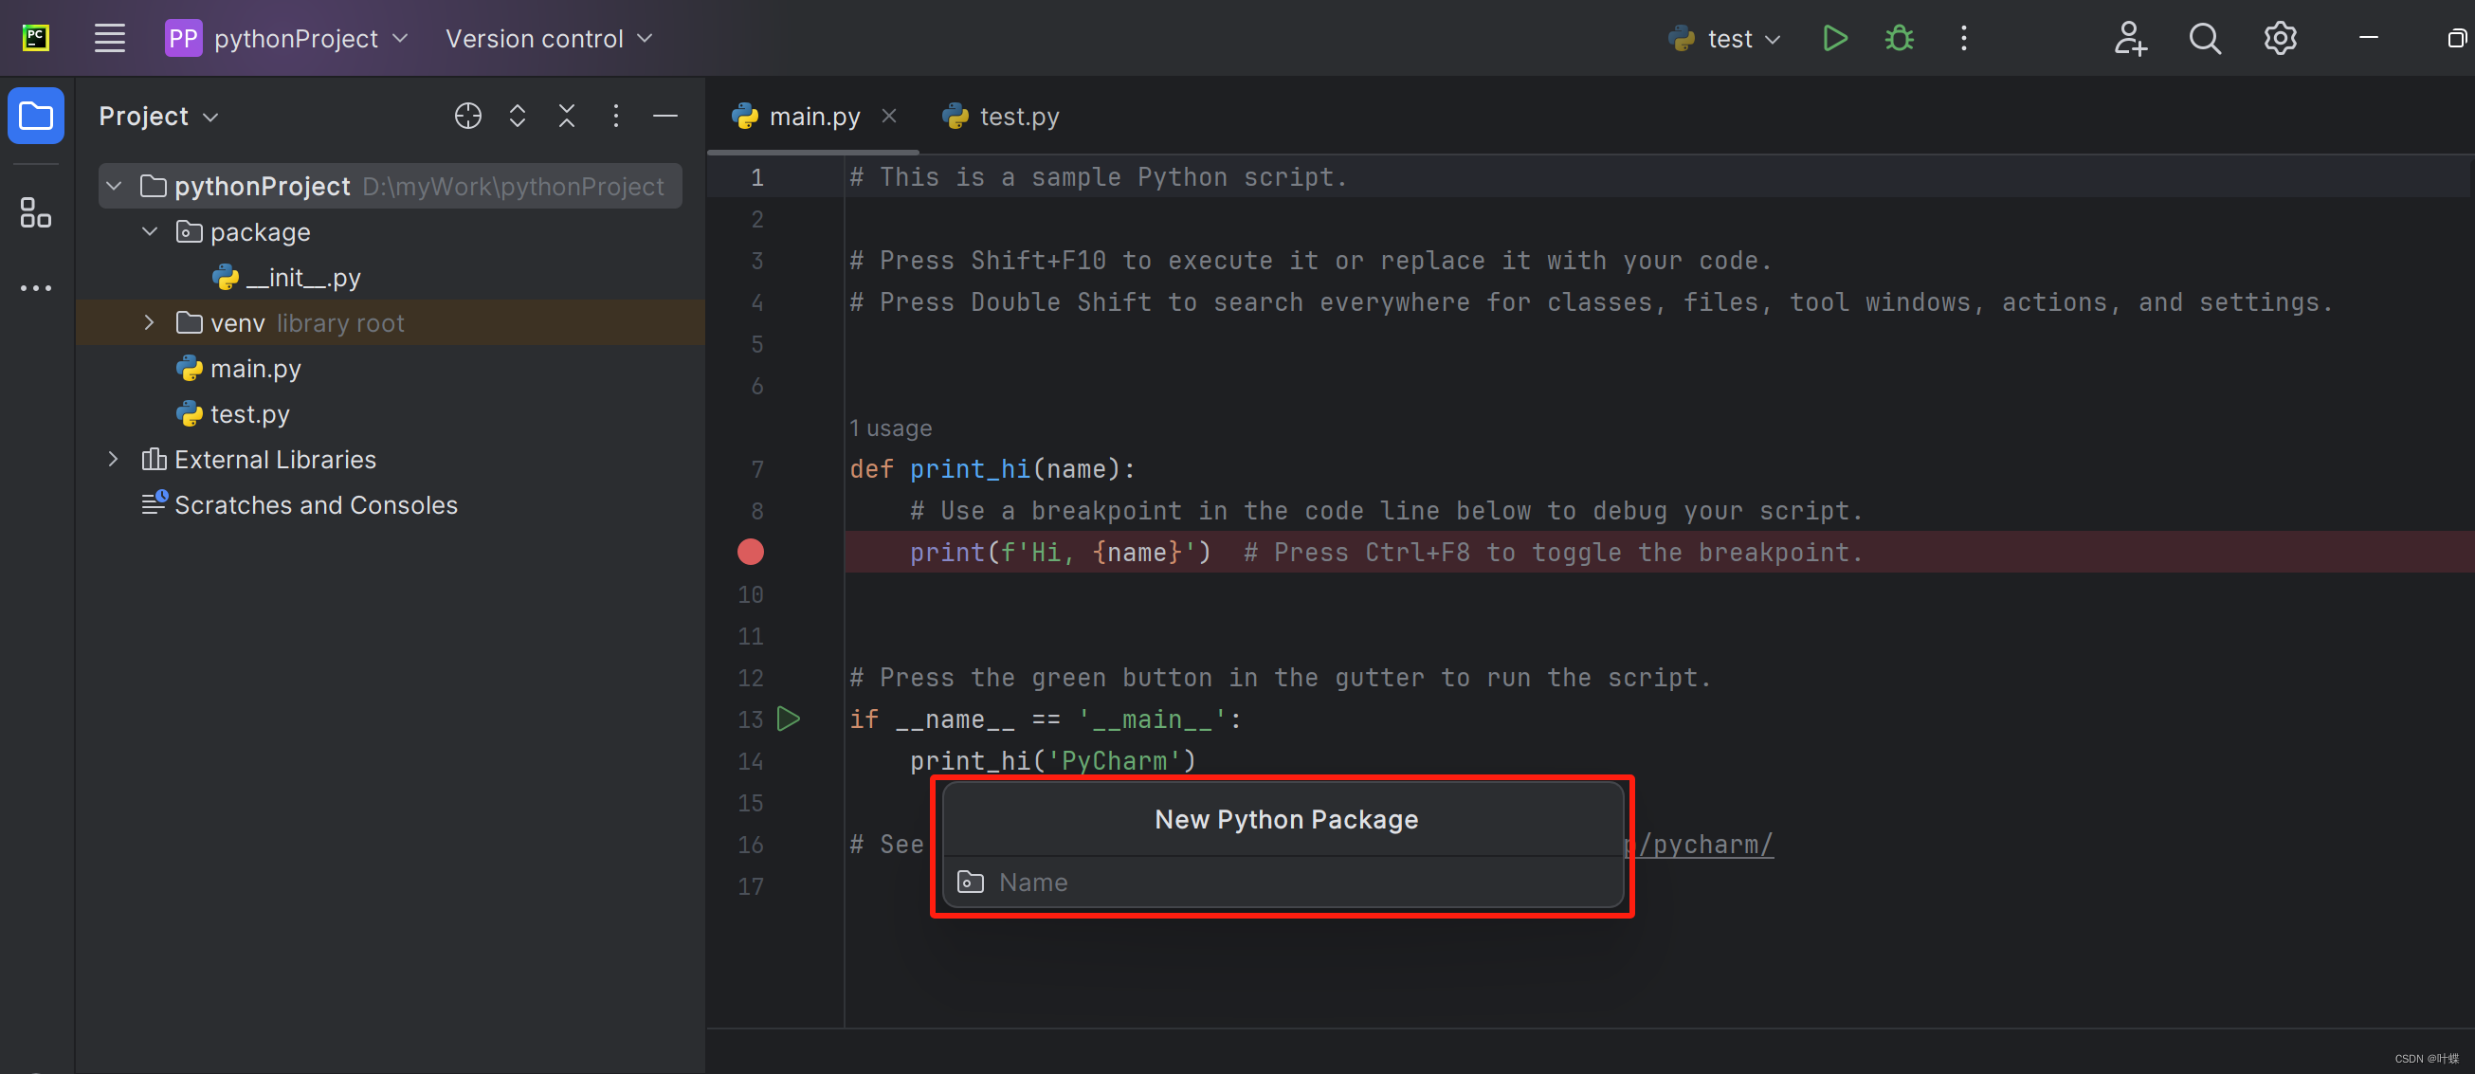Click gutter run arrow on line 13

coord(788,719)
